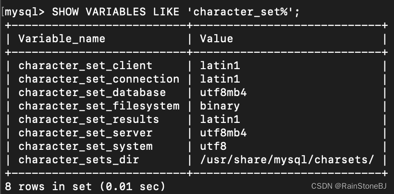Click the Variable_name column header
Image resolution: width=394 pixels, height=194 pixels.
coord(62,38)
